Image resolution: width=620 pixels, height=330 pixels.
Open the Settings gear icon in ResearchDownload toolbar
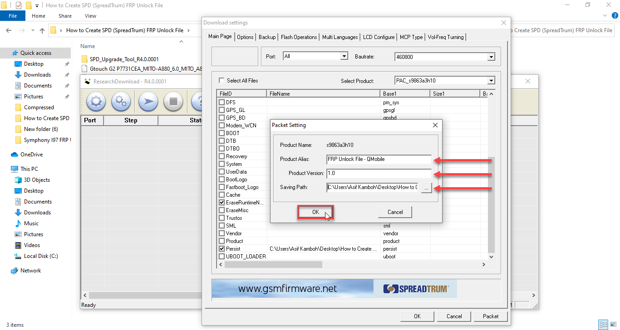coord(96,102)
